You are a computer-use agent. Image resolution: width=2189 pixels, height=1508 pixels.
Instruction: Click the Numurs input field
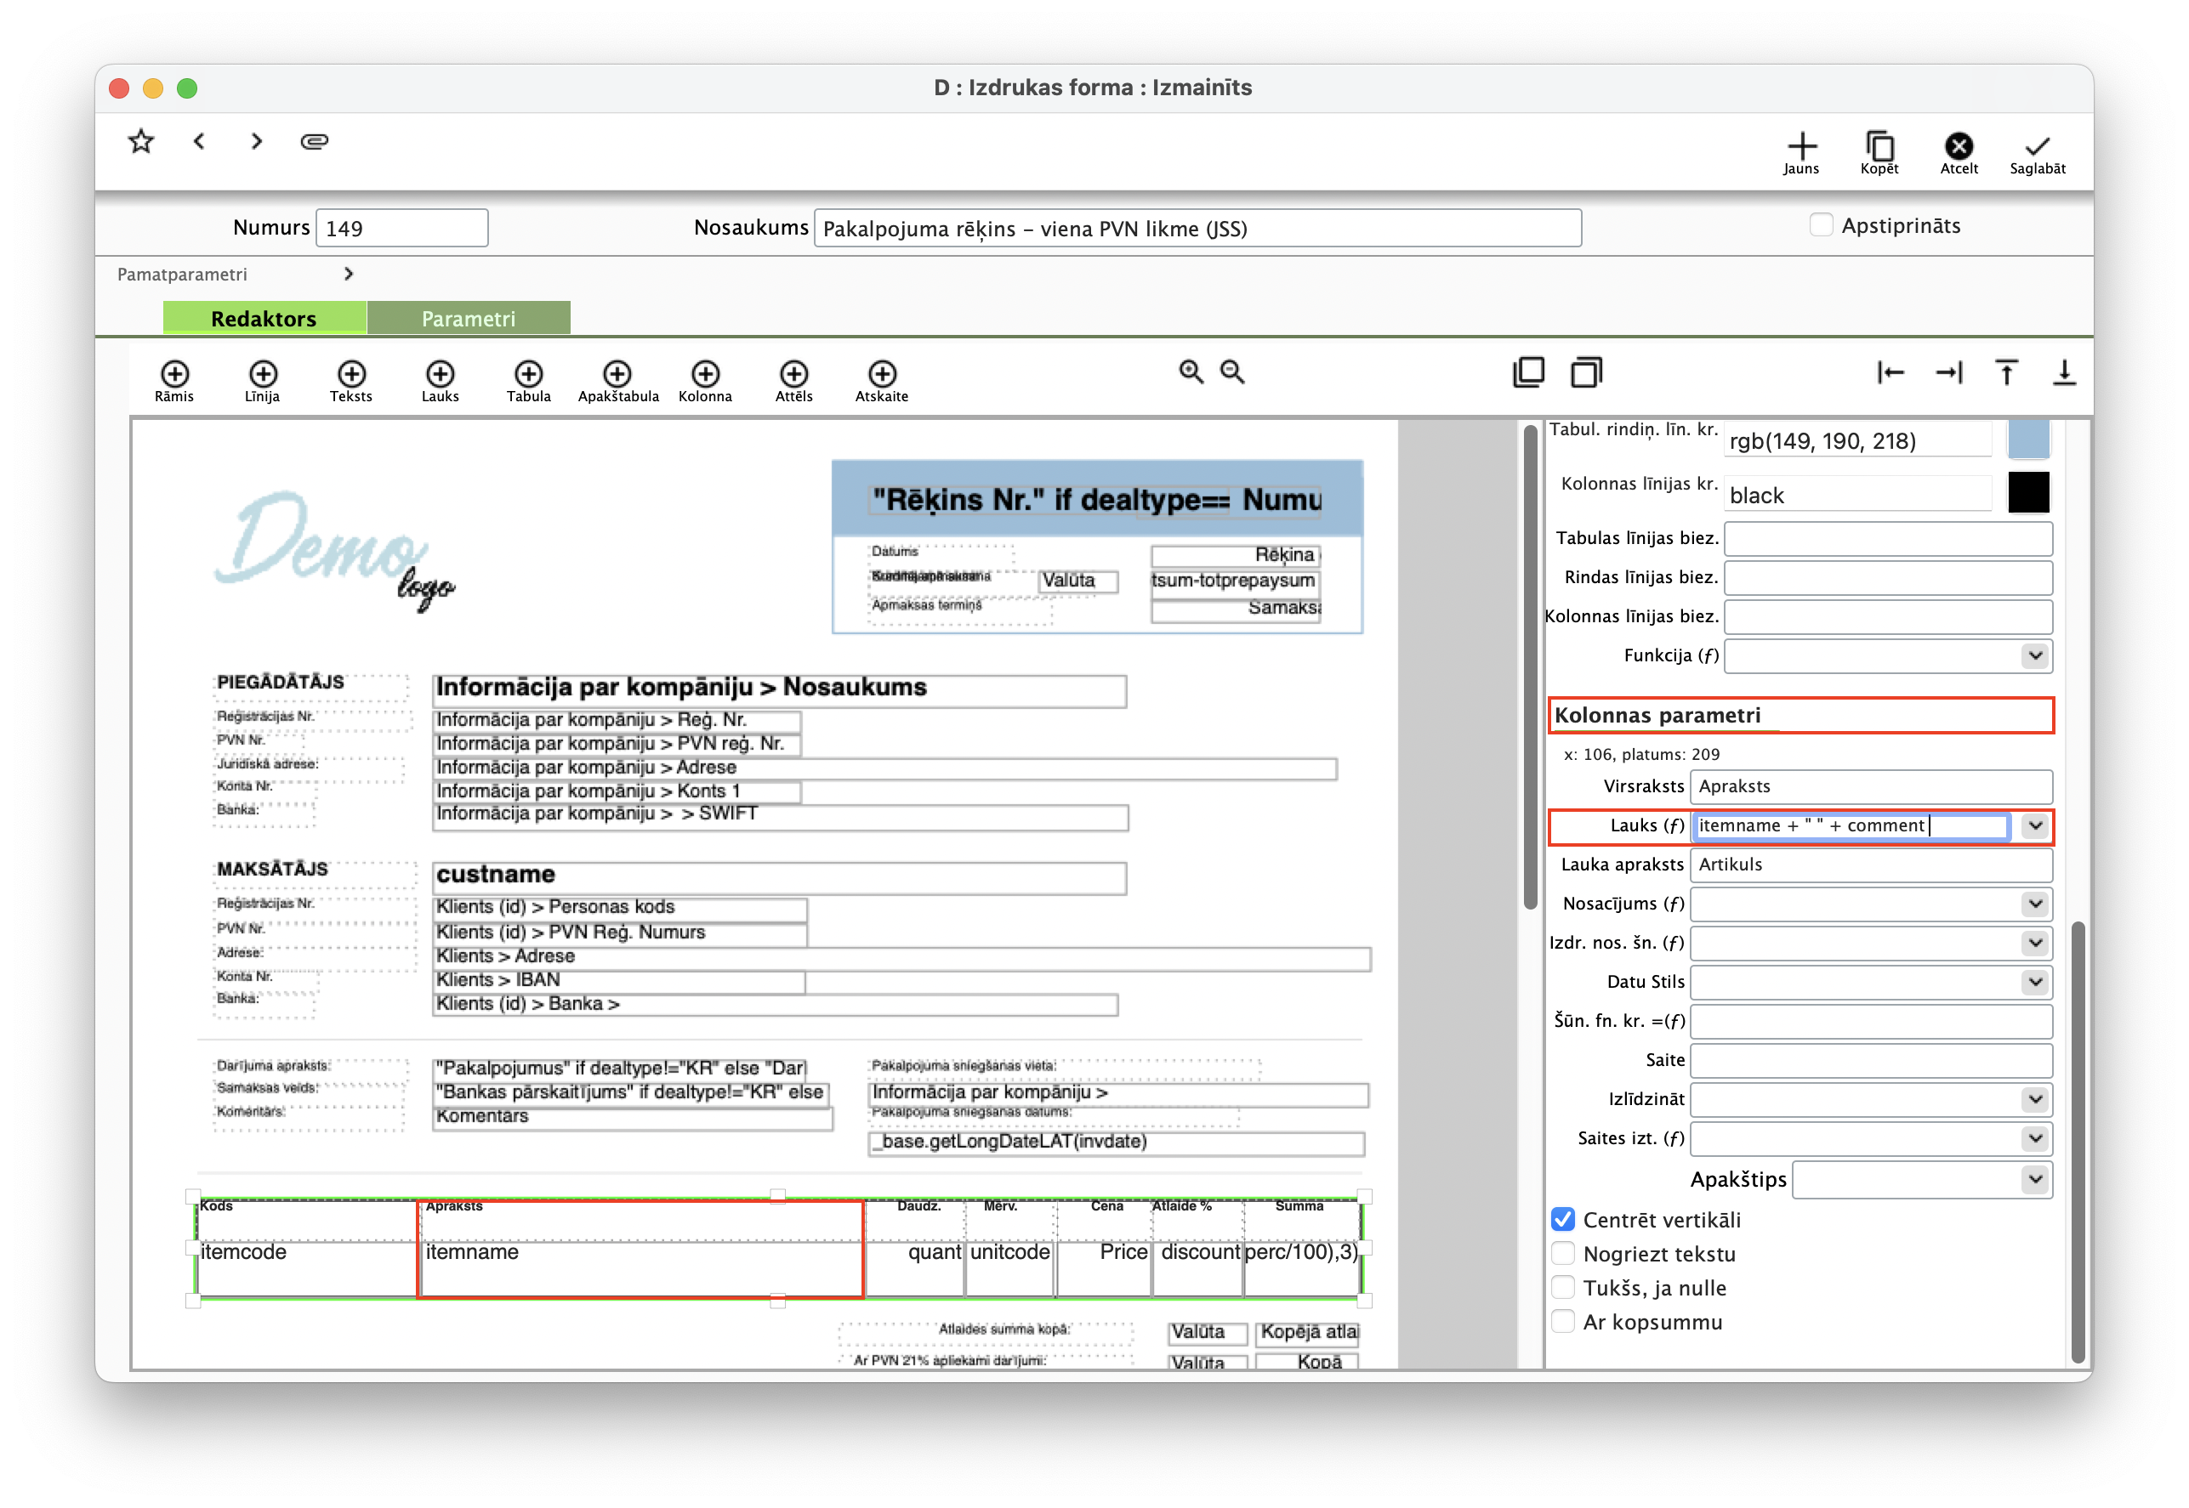pos(401,228)
